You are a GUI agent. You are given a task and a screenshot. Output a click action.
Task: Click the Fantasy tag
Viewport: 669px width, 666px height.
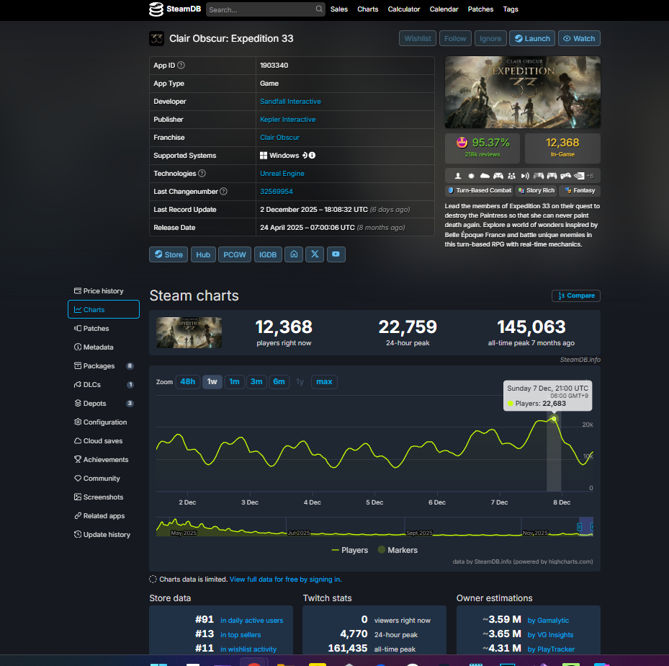[x=580, y=190]
